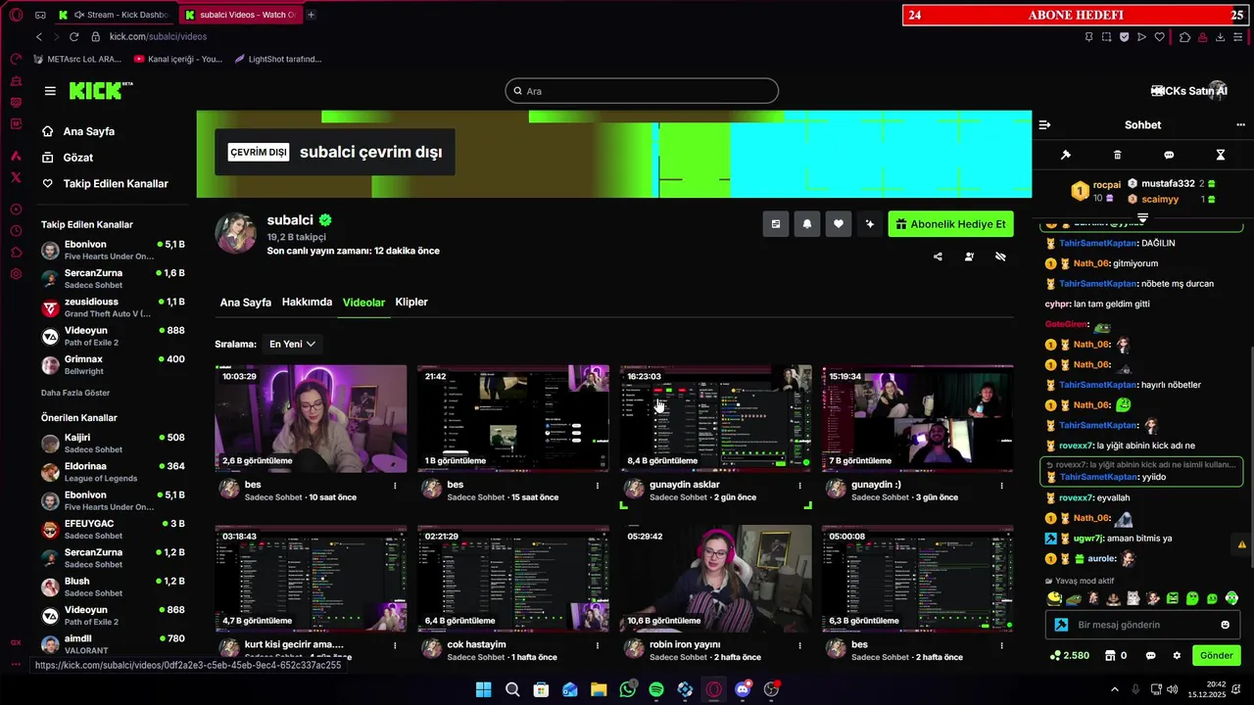This screenshot has width=1254, height=705.
Task: Reload the page in browser toolbar
Action: pyautogui.click(x=73, y=36)
